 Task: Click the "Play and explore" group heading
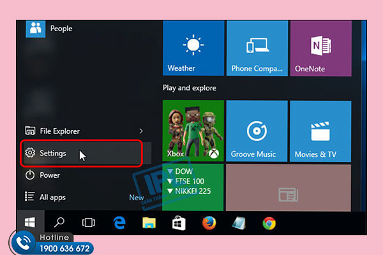[190, 88]
